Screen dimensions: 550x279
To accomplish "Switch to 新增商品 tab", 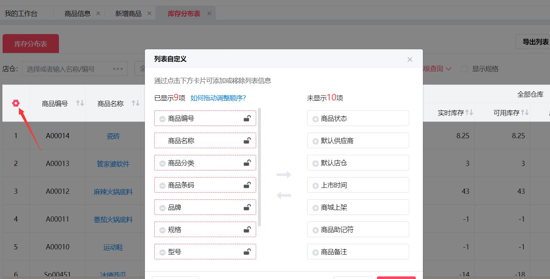I will [128, 14].
